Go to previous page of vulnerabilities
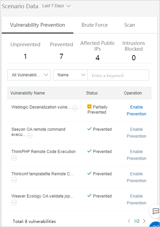This screenshot has height=227, width=160. click(x=129, y=221)
